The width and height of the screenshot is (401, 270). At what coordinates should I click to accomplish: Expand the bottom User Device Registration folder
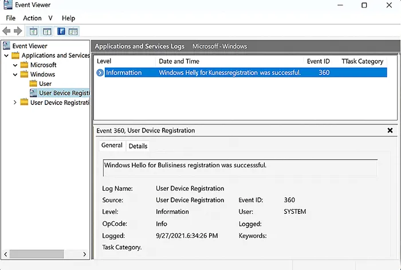point(15,103)
